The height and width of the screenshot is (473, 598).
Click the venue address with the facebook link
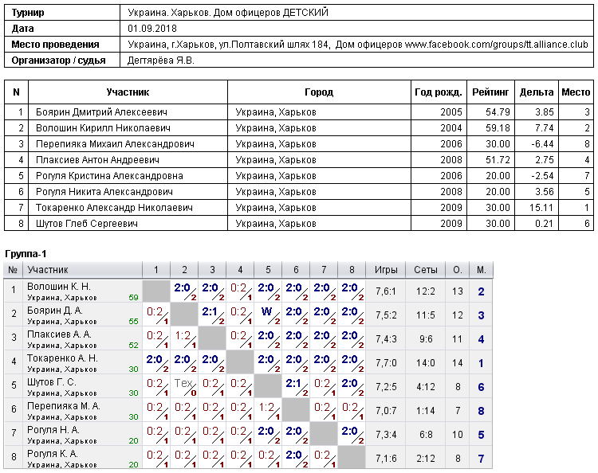(358, 45)
